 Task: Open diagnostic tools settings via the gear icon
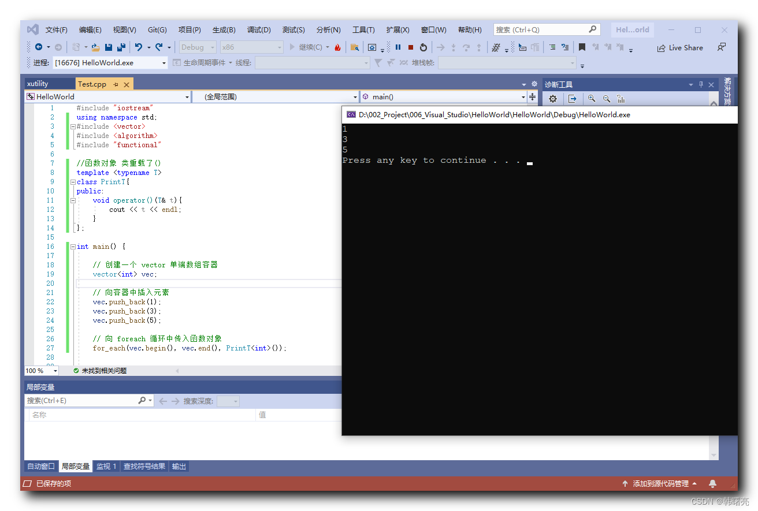coord(552,99)
